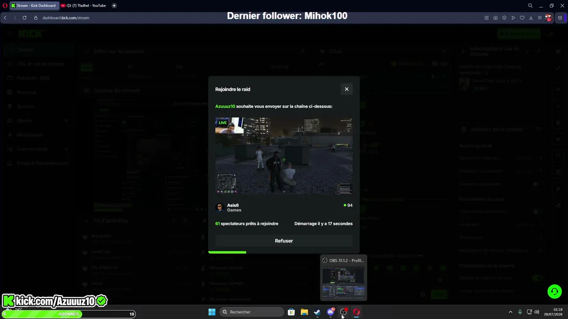Click the 61 spectateurs prêts à rejoindre text
The width and height of the screenshot is (568, 319).
click(247, 224)
